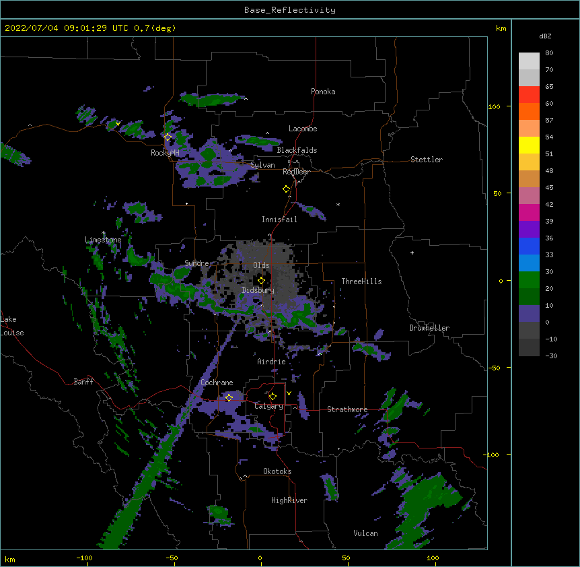
Task: Click the Calgary city label
Action: pos(268,406)
